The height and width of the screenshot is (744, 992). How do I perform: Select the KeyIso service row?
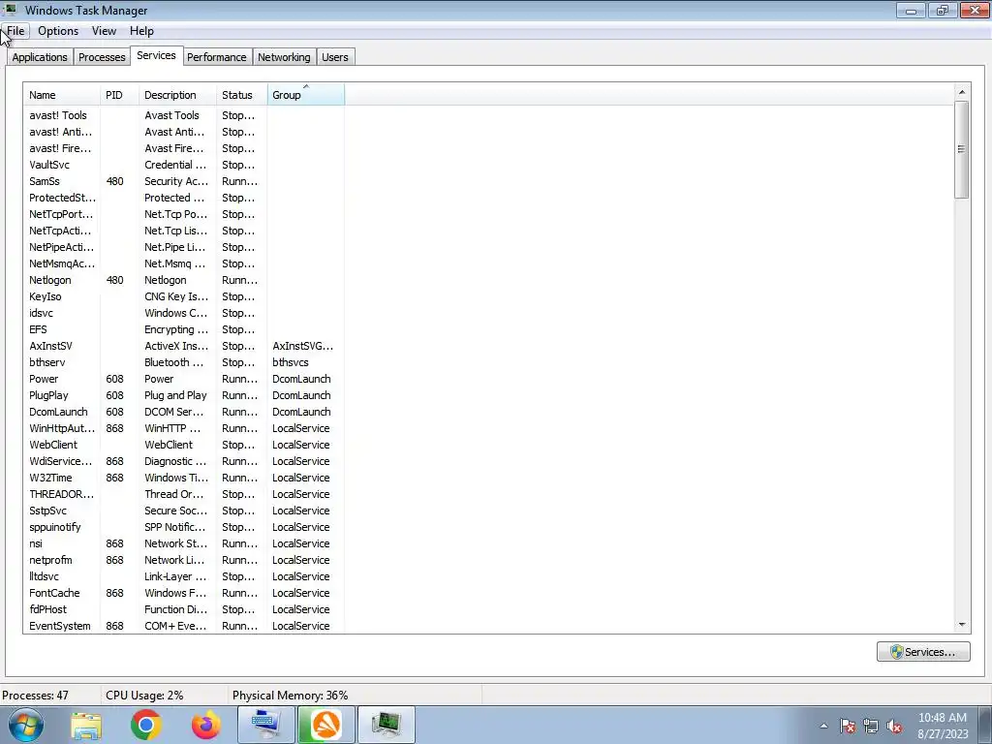click(x=183, y=296)
